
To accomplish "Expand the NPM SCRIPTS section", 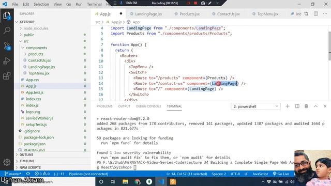I will (52, 167).
